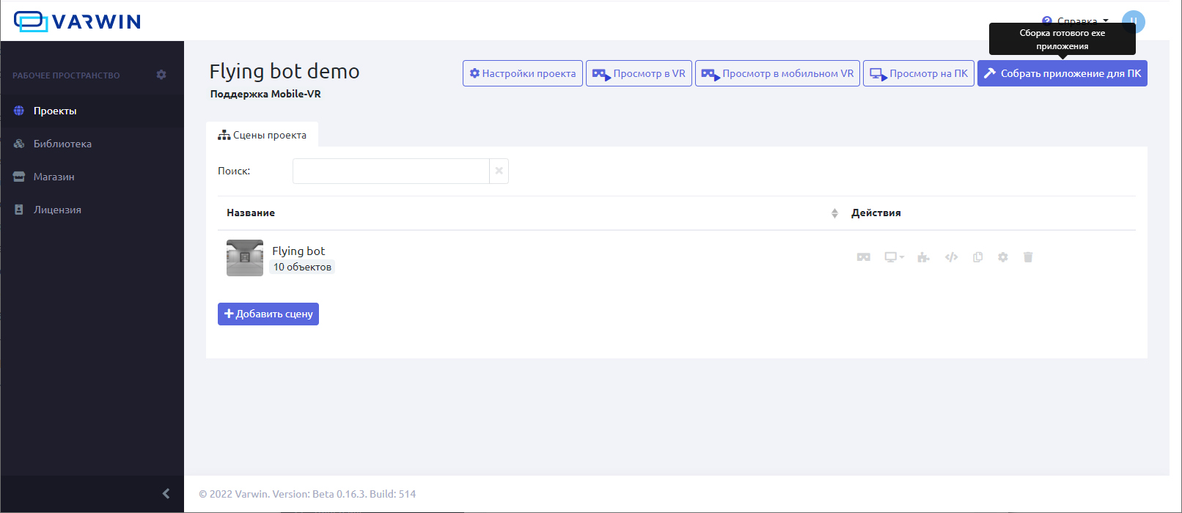
Task: Open workspace settings gear in sidebar
Action: click(x=161, y=75)
